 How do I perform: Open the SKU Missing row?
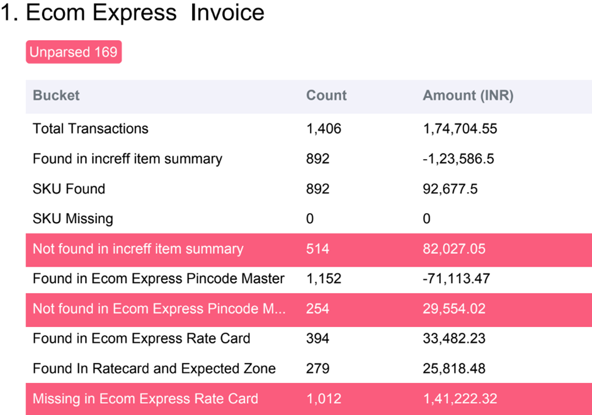tap(309, 219)
